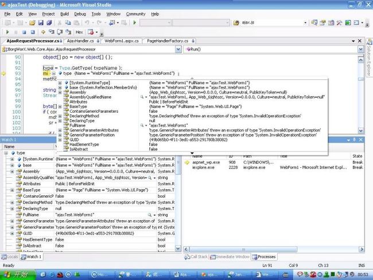Viewport: 373px width, 280px height.
Task: Click the Copy toolbar icon
Action: (68, 22)
